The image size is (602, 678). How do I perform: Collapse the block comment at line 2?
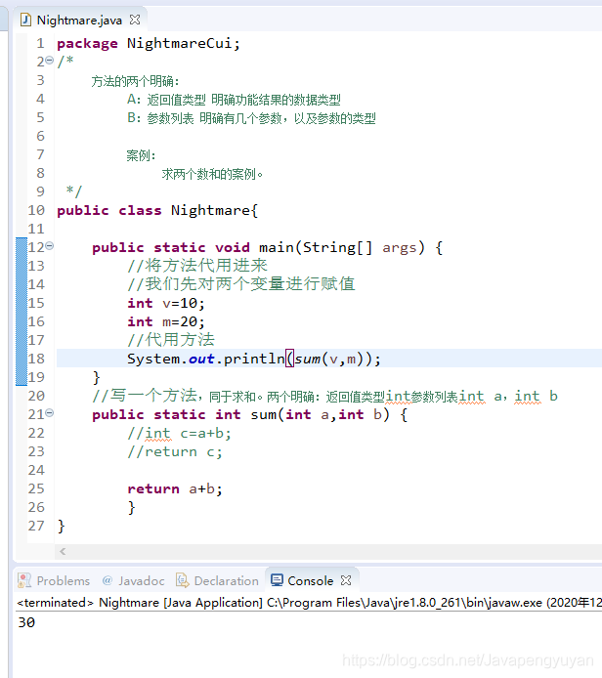[50, 61]
